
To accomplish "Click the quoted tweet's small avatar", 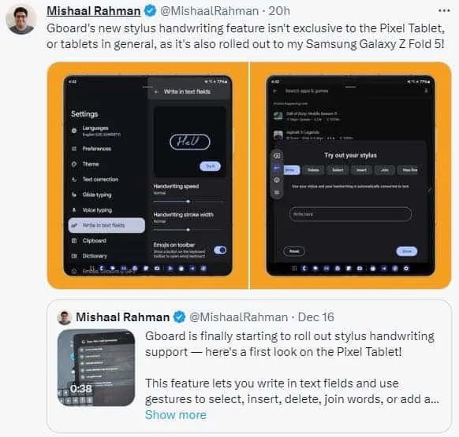I will point(65,317).
